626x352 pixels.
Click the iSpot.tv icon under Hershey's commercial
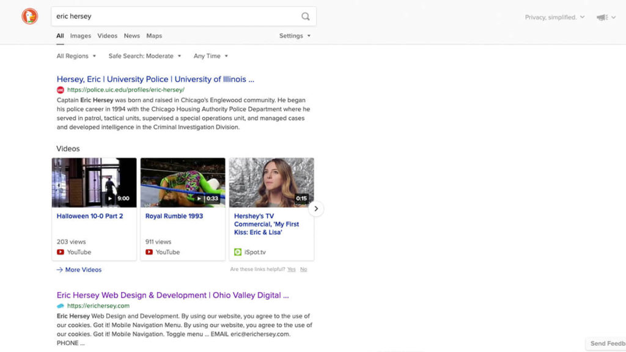238,252
